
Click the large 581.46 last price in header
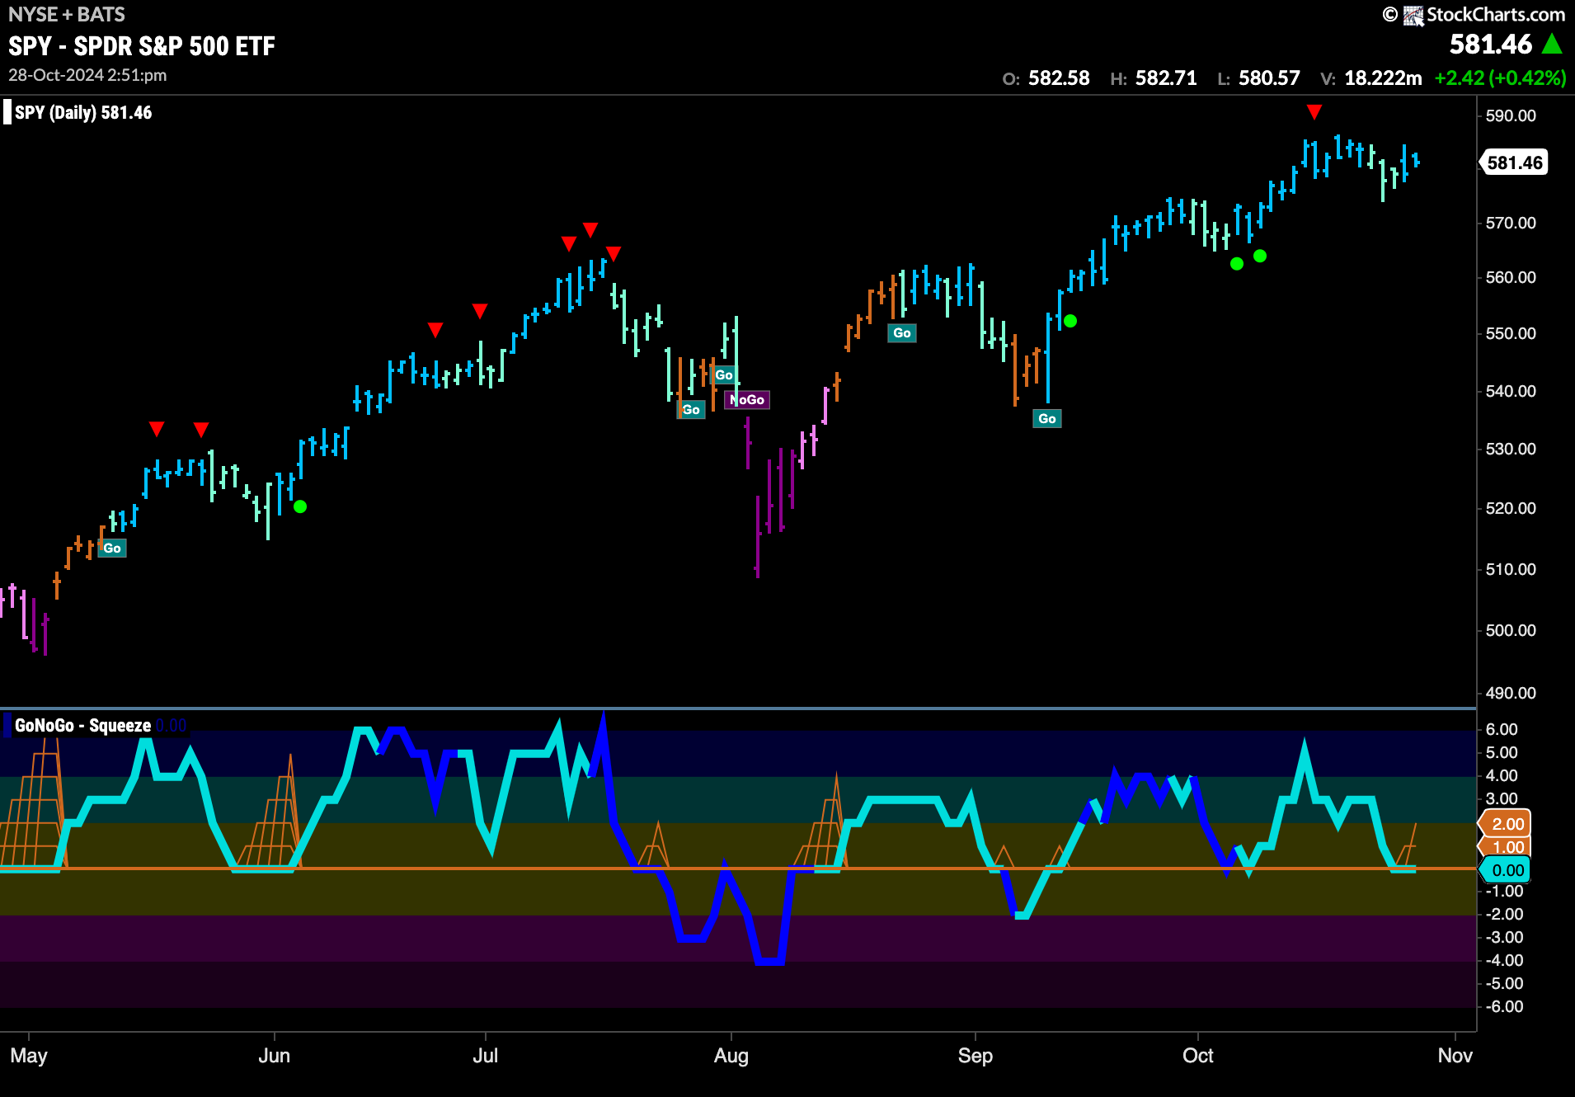(x=1491, y=44)
